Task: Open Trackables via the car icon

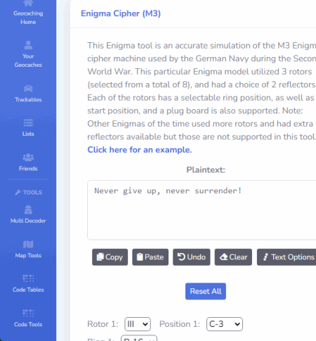Action: tap(28, 89)
